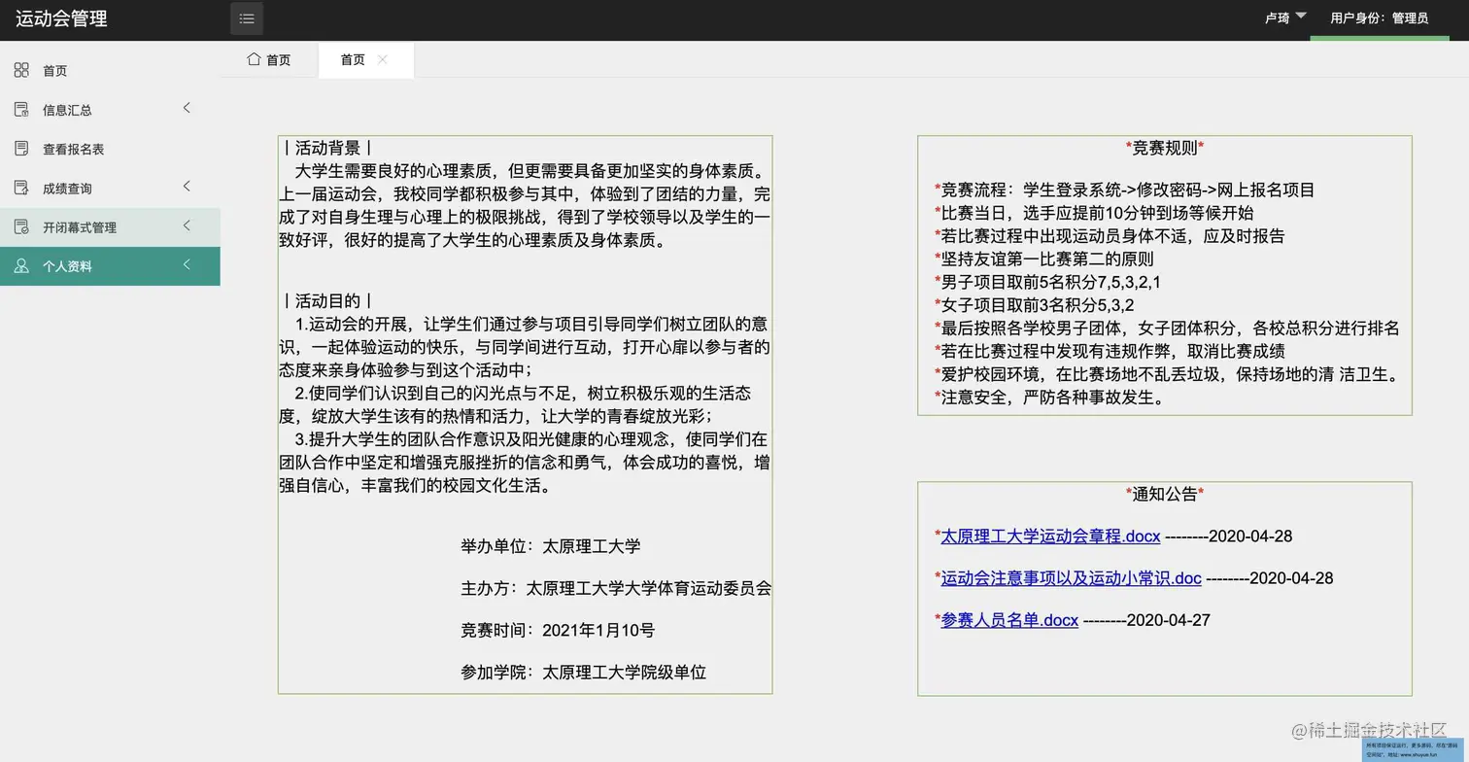Expand the 成绩查询 menu chevron
1469x762 pixels.
(x=187, y=186)
